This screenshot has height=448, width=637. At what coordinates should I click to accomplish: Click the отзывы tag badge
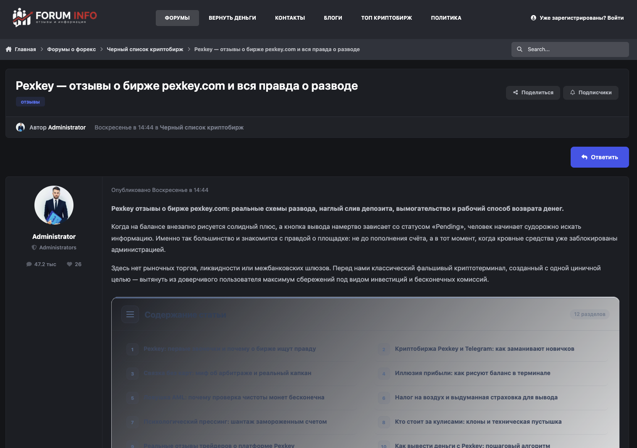30,102
